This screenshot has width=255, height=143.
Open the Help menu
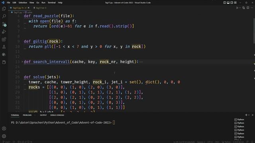coord(60,3)
